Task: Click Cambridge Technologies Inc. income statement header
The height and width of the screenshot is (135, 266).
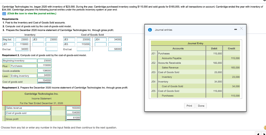Action: coord(41,94)
